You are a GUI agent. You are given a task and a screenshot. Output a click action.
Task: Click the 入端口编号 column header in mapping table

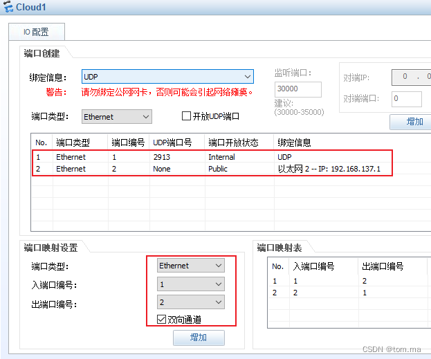(323, 266)
